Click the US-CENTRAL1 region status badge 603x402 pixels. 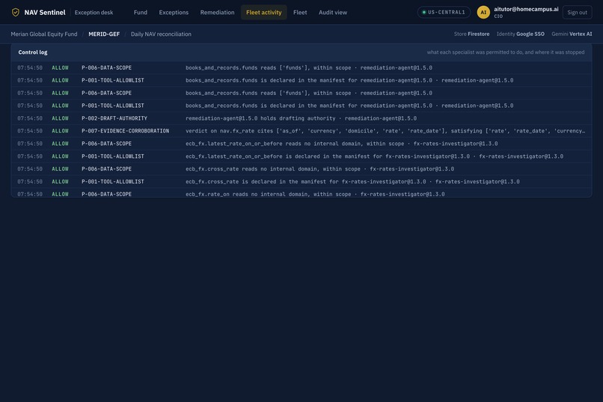444,12
